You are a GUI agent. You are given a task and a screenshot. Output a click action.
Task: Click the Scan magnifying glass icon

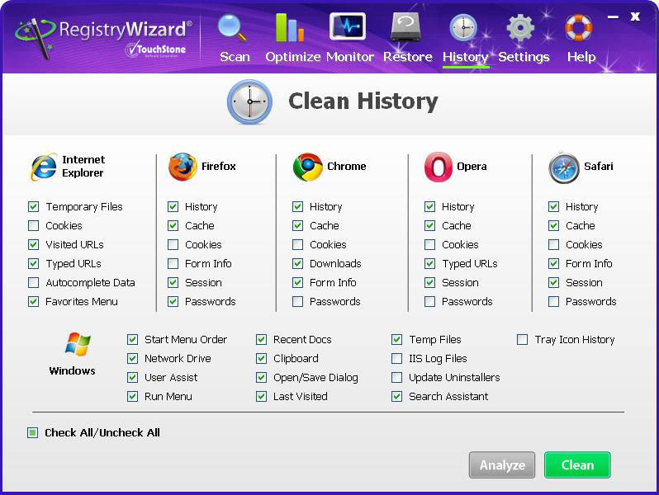coord(232,29)
